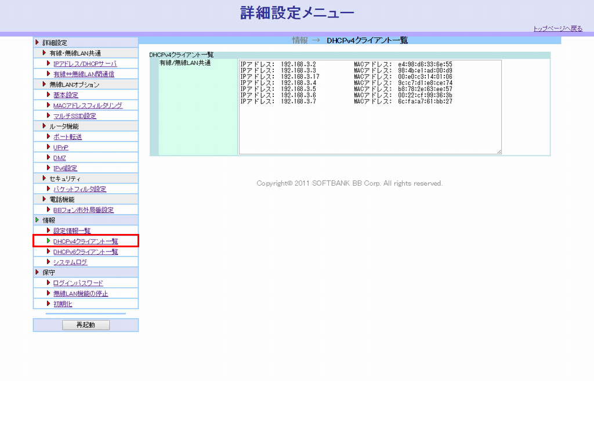View 設定情報一覧 page
This screenshot has width=594, height=429.
click(72, 231)
